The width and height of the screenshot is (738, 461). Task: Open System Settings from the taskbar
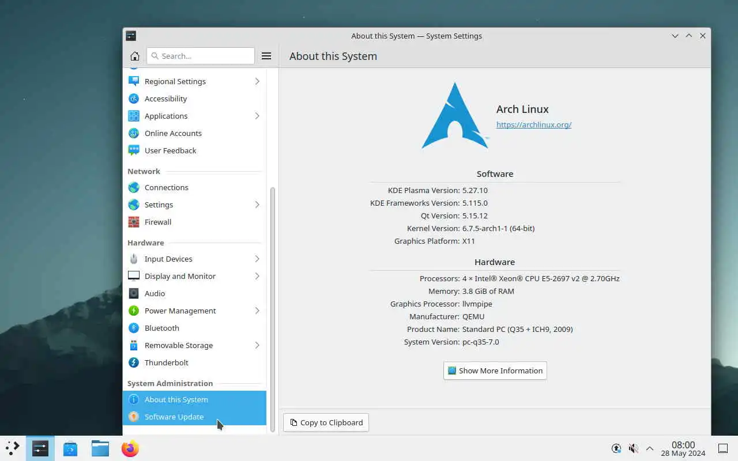point(40,448)
